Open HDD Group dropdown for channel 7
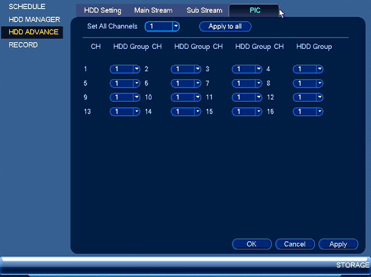This screenshot has height=277, width=371. coord(247,83)
